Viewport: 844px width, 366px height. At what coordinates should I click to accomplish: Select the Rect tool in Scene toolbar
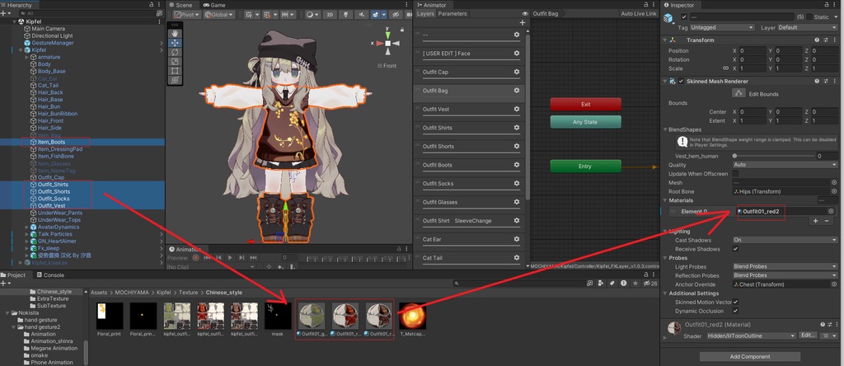[x=175, y=71]
